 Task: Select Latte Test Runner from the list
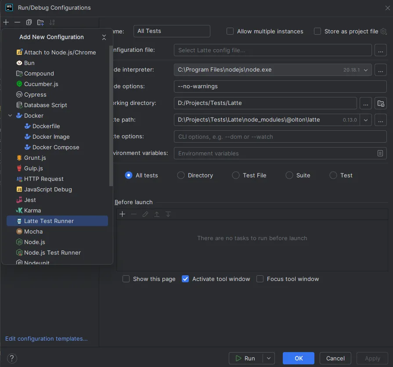pyautogui.click(x=49, y=221)
